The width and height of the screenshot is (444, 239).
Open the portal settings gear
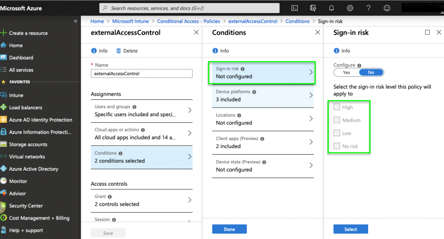(350, 8)
